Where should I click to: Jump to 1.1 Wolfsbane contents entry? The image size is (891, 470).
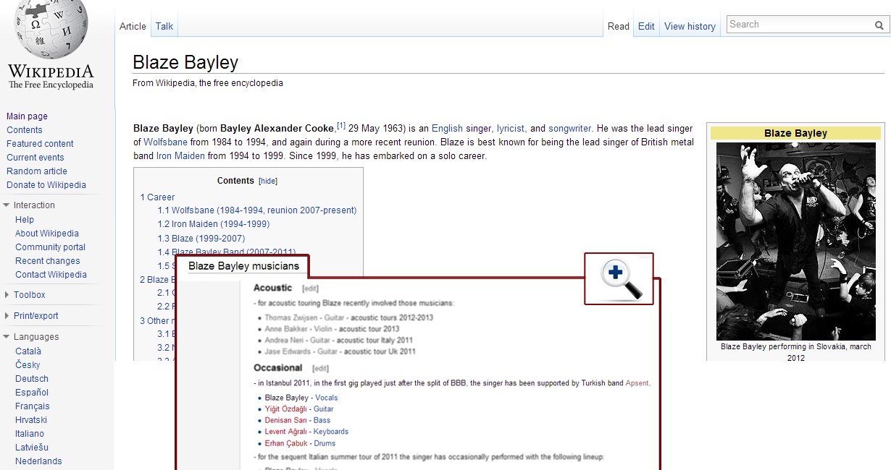(x=257, y=210)
